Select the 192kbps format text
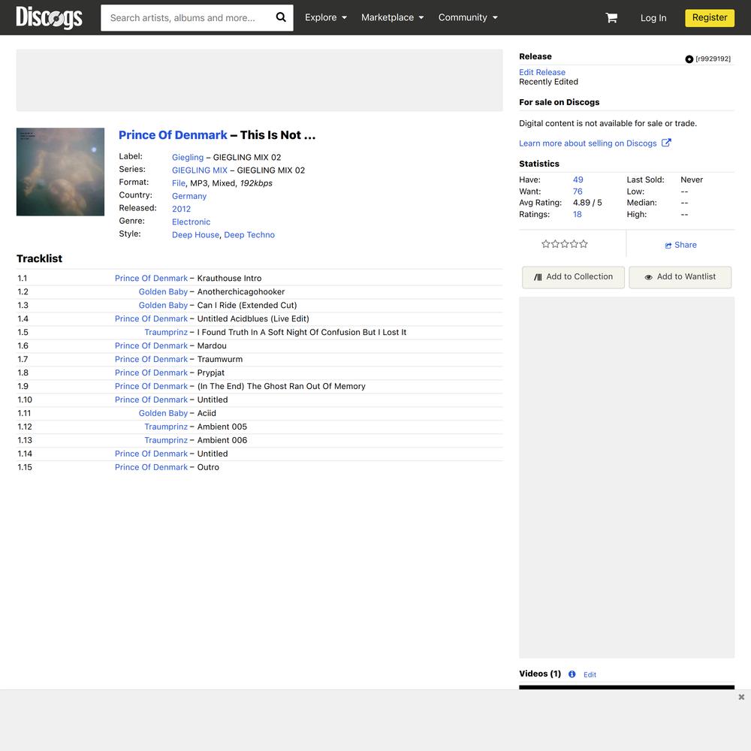The image size is (751, 751). (x=256, y=183)
